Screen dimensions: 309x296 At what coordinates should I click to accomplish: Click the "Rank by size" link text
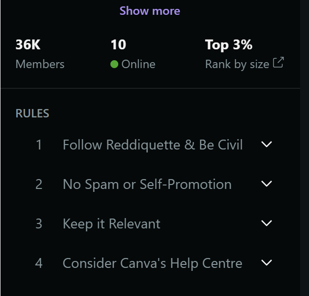[x=237, y=64]
